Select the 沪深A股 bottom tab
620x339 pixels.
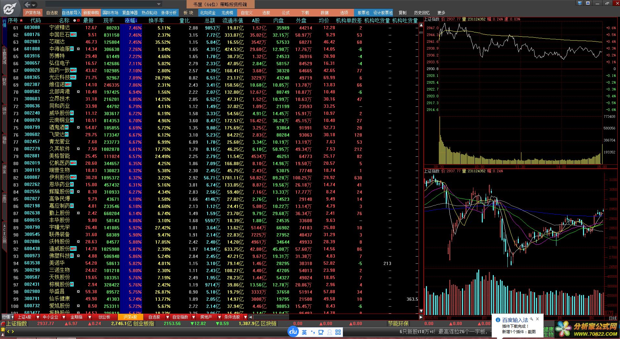coord(130,317)
